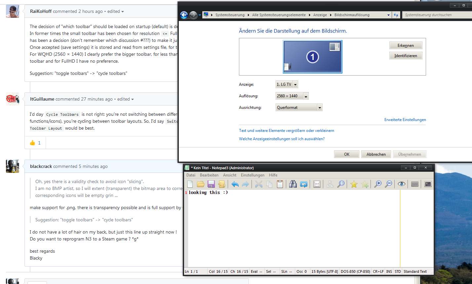Click the CR+LF line ending indicator
472x284 pixels.
pyautogui.click(x=378, y=271)
